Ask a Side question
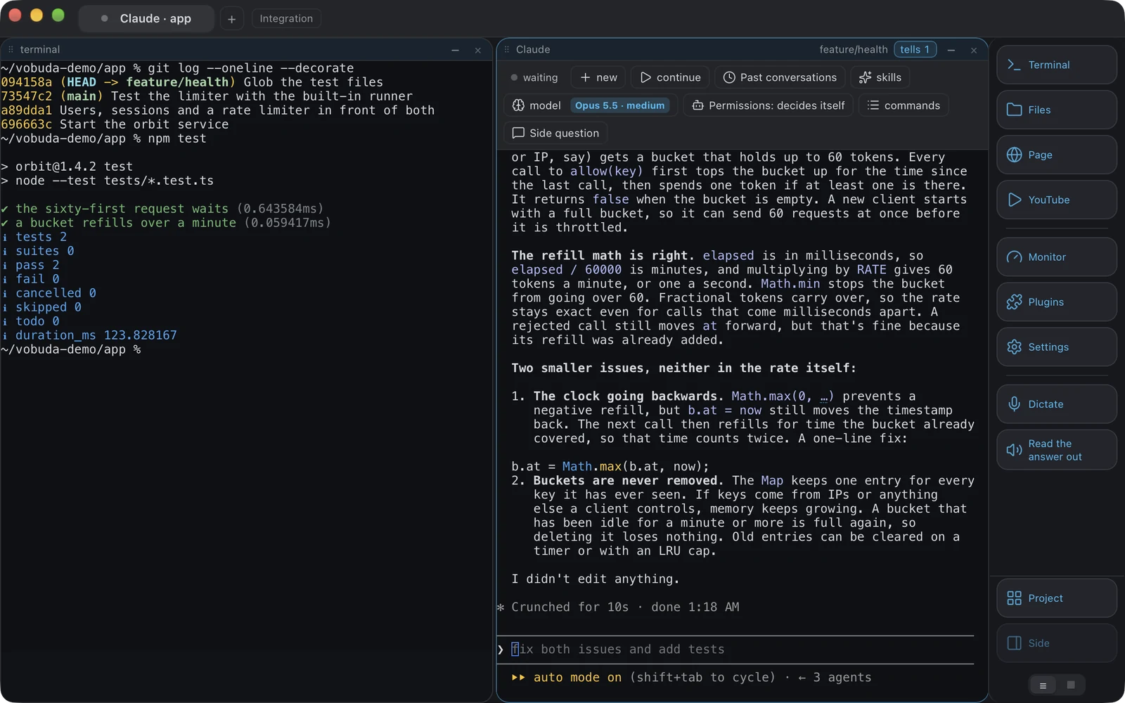Screen dimensions: 1125x703 click(555, 133)
